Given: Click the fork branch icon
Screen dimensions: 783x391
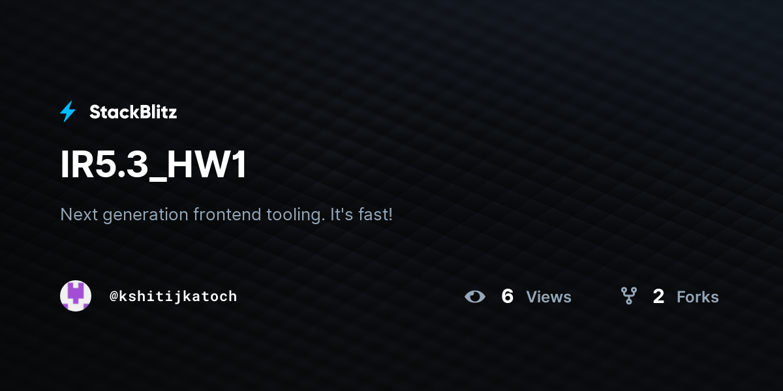Looking at the screenshot, I should coord(628,297).
